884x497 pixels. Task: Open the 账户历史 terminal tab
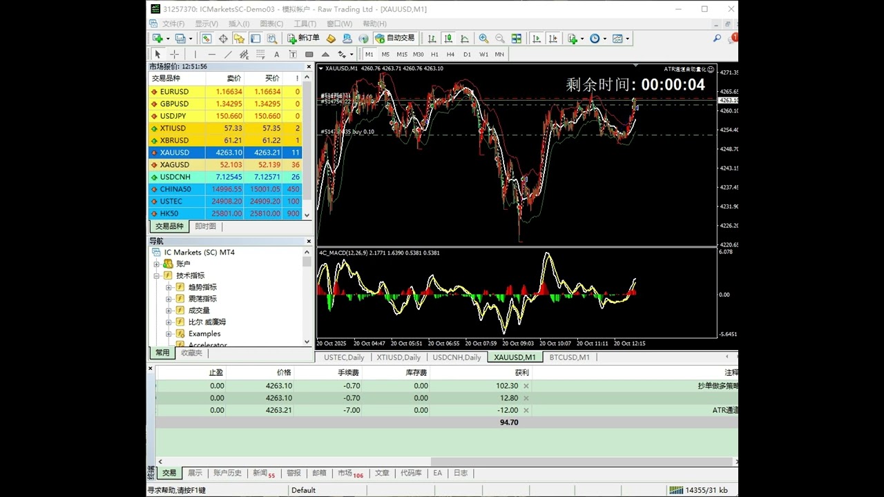(x=228, y=473)
